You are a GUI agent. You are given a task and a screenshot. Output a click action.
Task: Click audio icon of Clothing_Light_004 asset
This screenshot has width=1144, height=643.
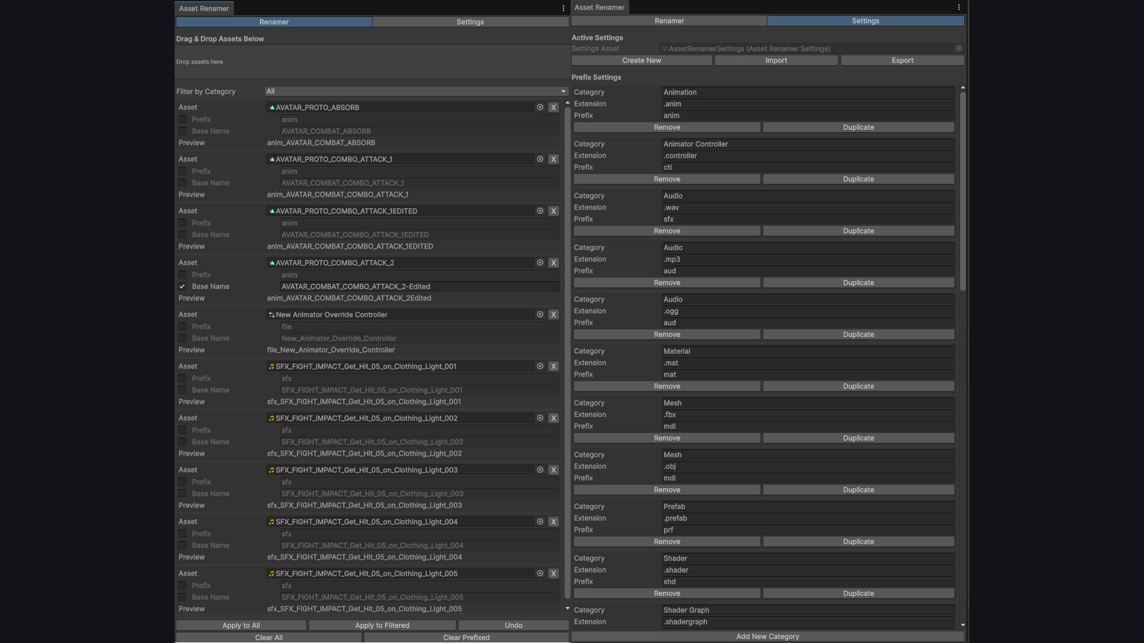coord(272,522)
